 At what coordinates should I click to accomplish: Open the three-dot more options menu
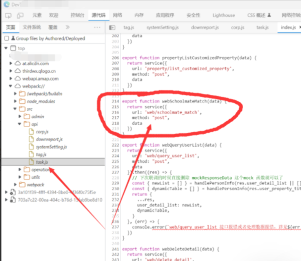coord(97,27)
